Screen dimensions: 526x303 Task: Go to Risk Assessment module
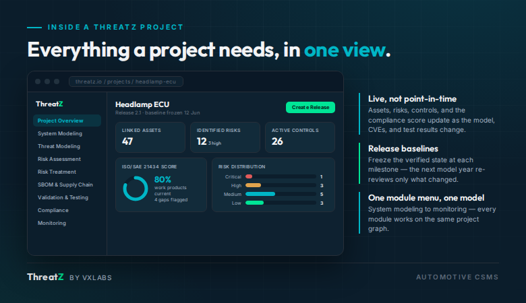tap(59, 159)
